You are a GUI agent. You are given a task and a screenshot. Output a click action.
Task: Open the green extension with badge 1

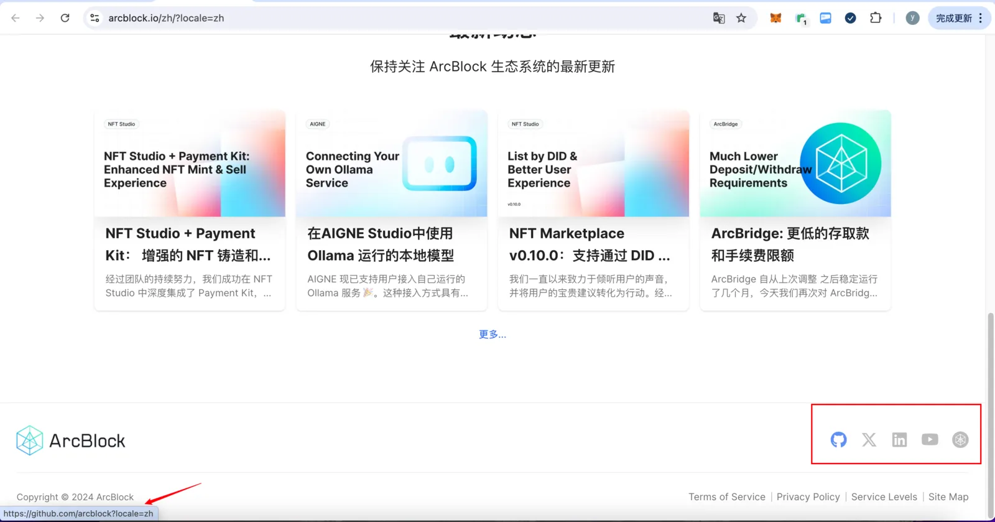801,19
